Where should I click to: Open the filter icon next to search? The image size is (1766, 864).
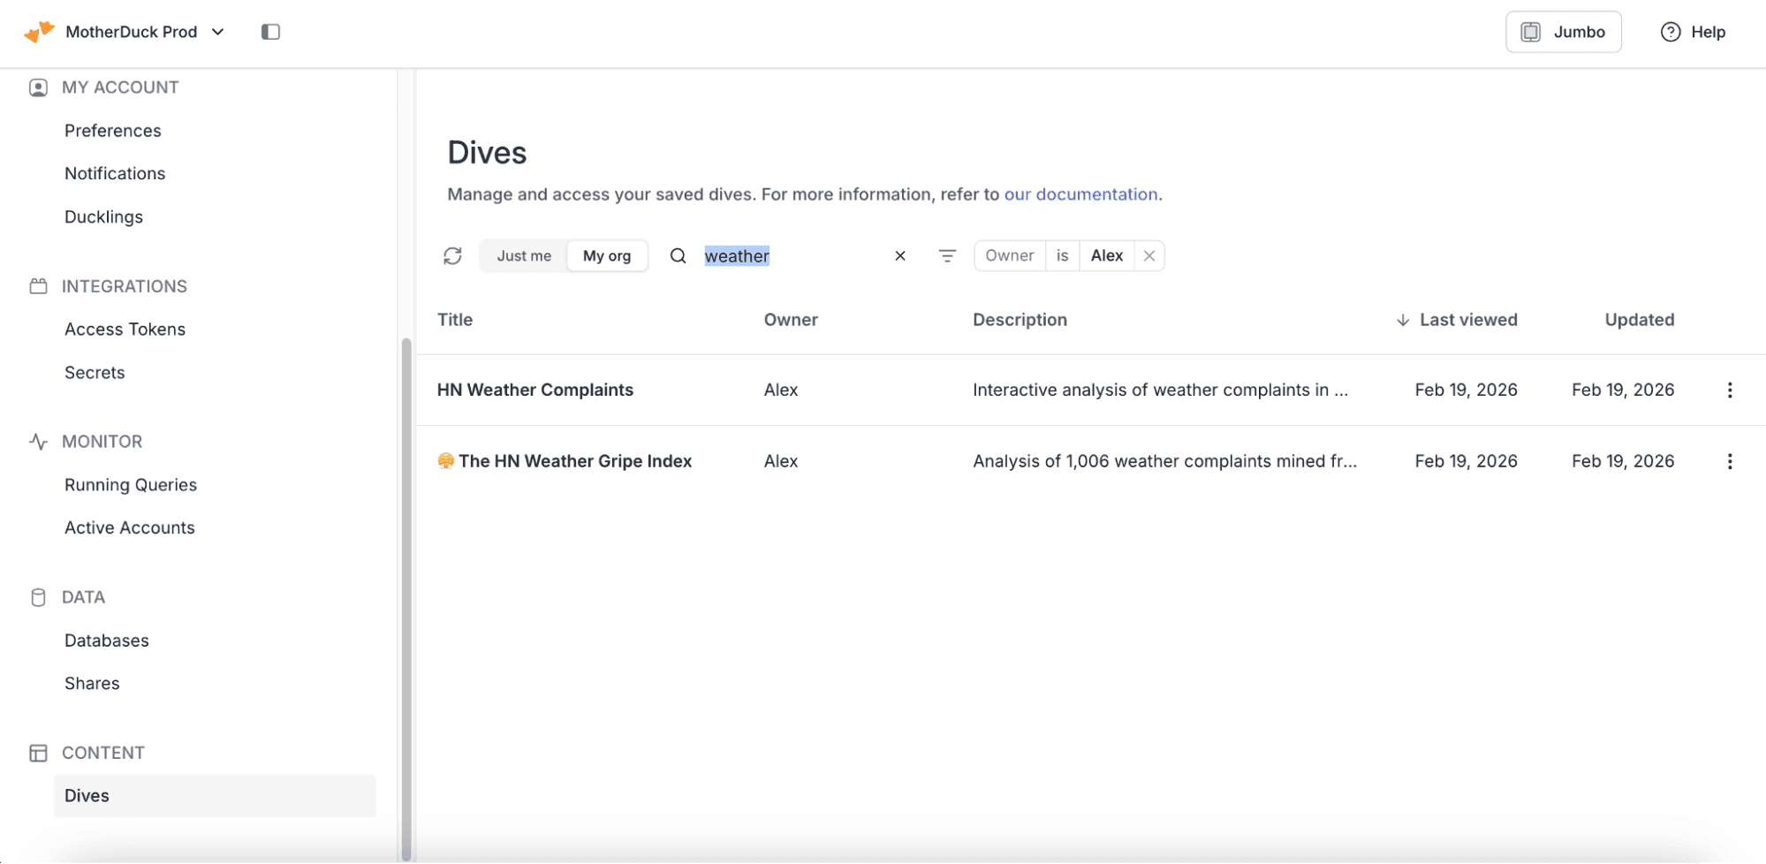(x=946, y=255)
